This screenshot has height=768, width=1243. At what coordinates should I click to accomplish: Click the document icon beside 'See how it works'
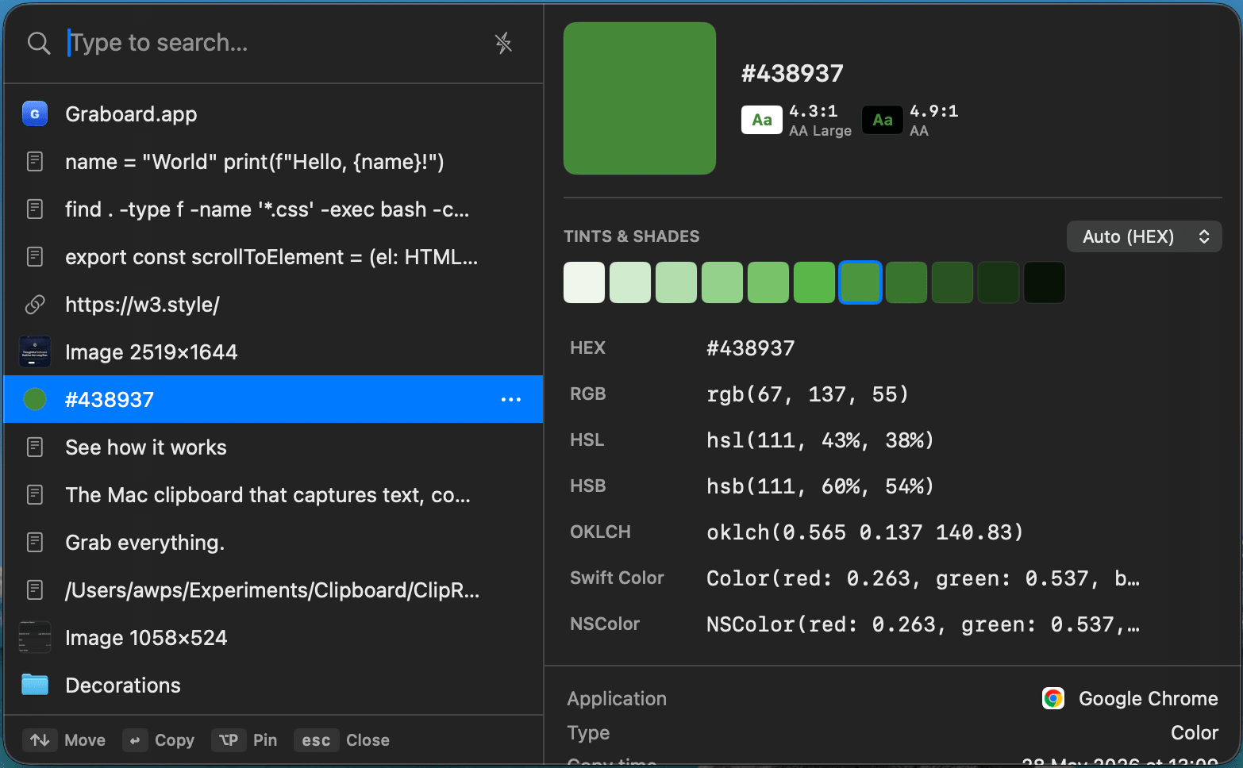pyautogui.click(x=35, y=447)
